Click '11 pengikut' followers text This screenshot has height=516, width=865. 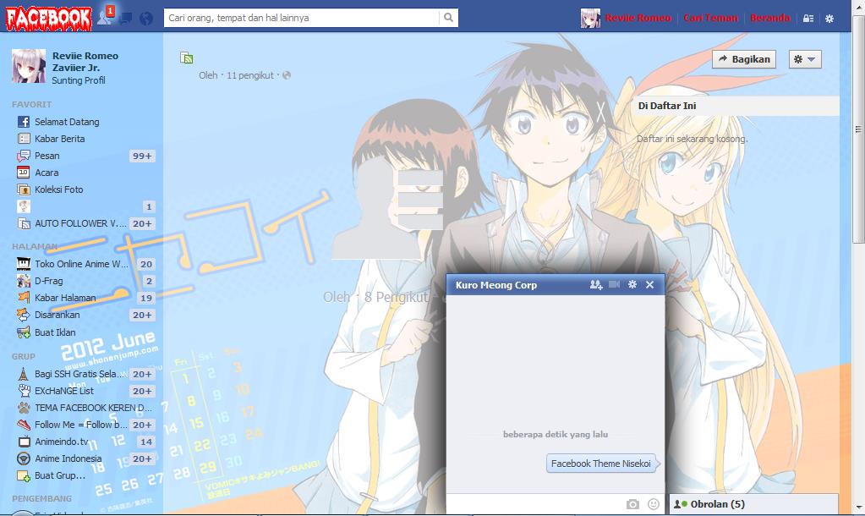pyautogui.click(x=250, y=75)
